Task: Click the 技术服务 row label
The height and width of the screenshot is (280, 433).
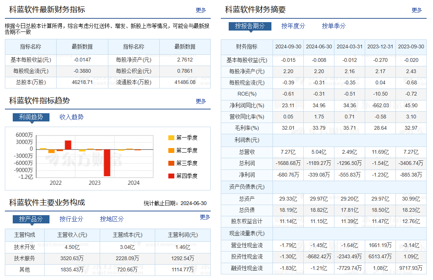Action: pos(25,259)
